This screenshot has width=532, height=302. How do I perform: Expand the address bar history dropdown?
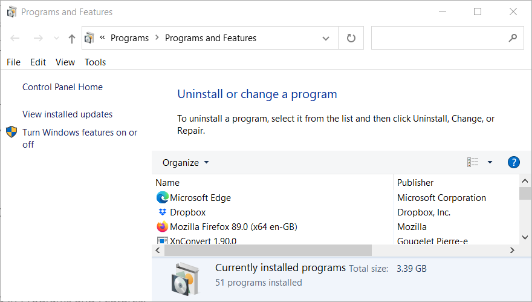[326, 38]
